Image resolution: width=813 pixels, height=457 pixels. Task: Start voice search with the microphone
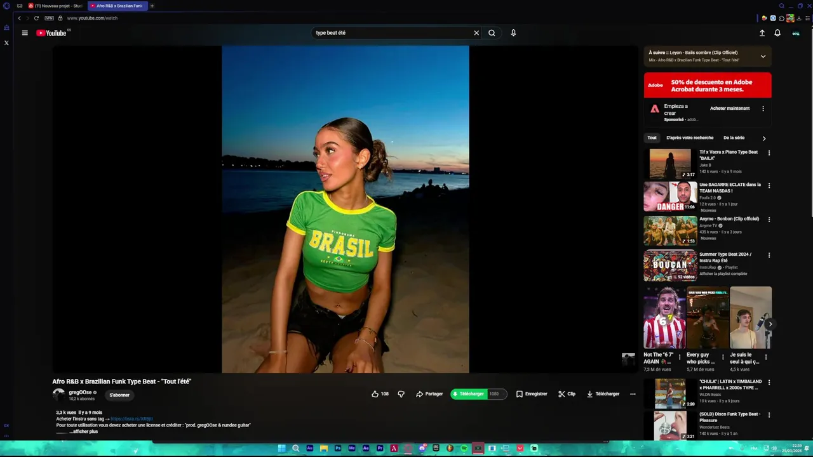tap(513, 33)
